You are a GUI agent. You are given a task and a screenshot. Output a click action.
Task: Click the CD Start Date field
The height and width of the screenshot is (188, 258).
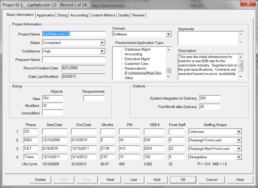click(x=55, y=132)
